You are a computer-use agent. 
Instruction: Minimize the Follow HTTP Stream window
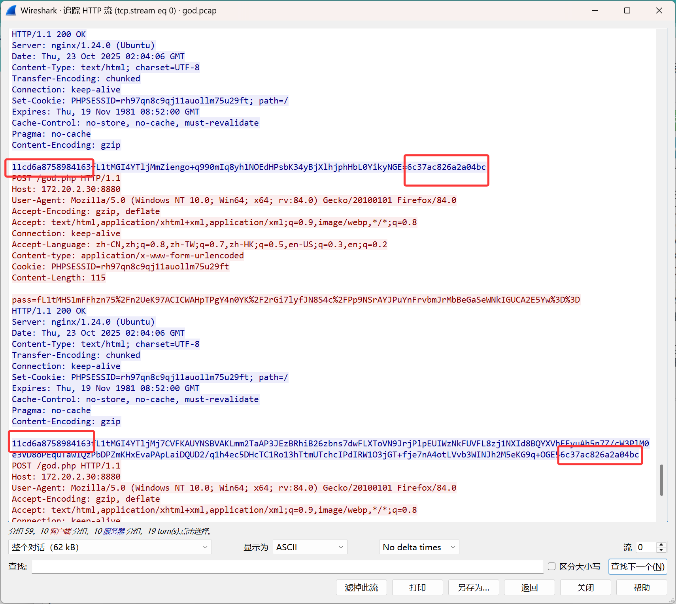(x=595, y=11)
